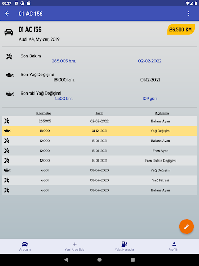Tap the Açıklama column header

(x=162, y=113)
